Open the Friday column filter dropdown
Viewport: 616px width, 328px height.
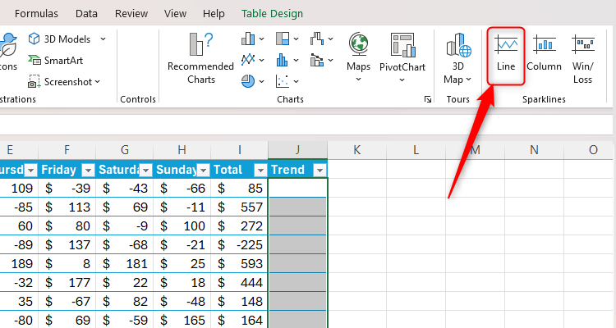pos(88,171)
